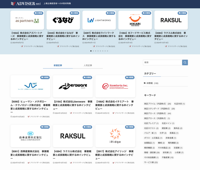Click IR情報 badge on Liberaware card

[x=87, y=77]
